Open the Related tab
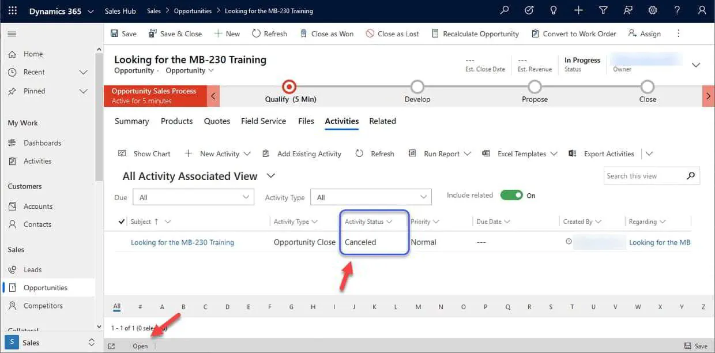Screen dimensions: 715x353 (382, 121)
